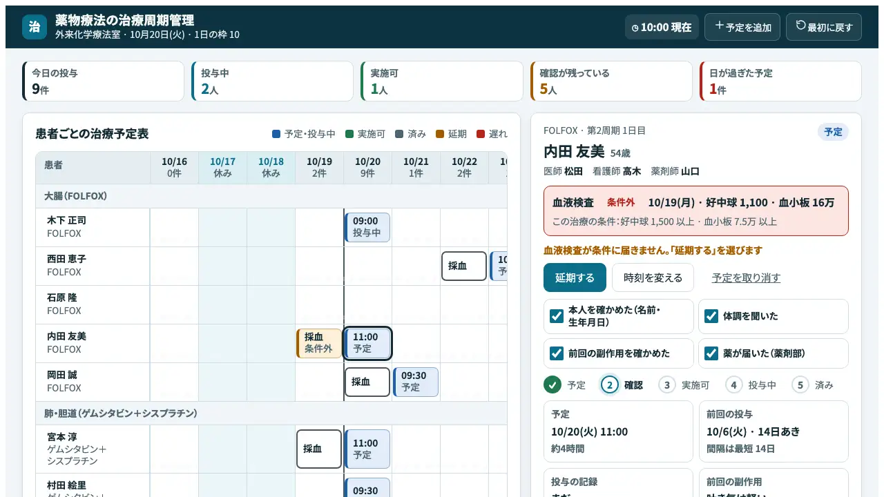Open 確認が残っている 5人 summary card
Image resolution: width=884 pixels, height=497 pixels.
click(611, 81)
